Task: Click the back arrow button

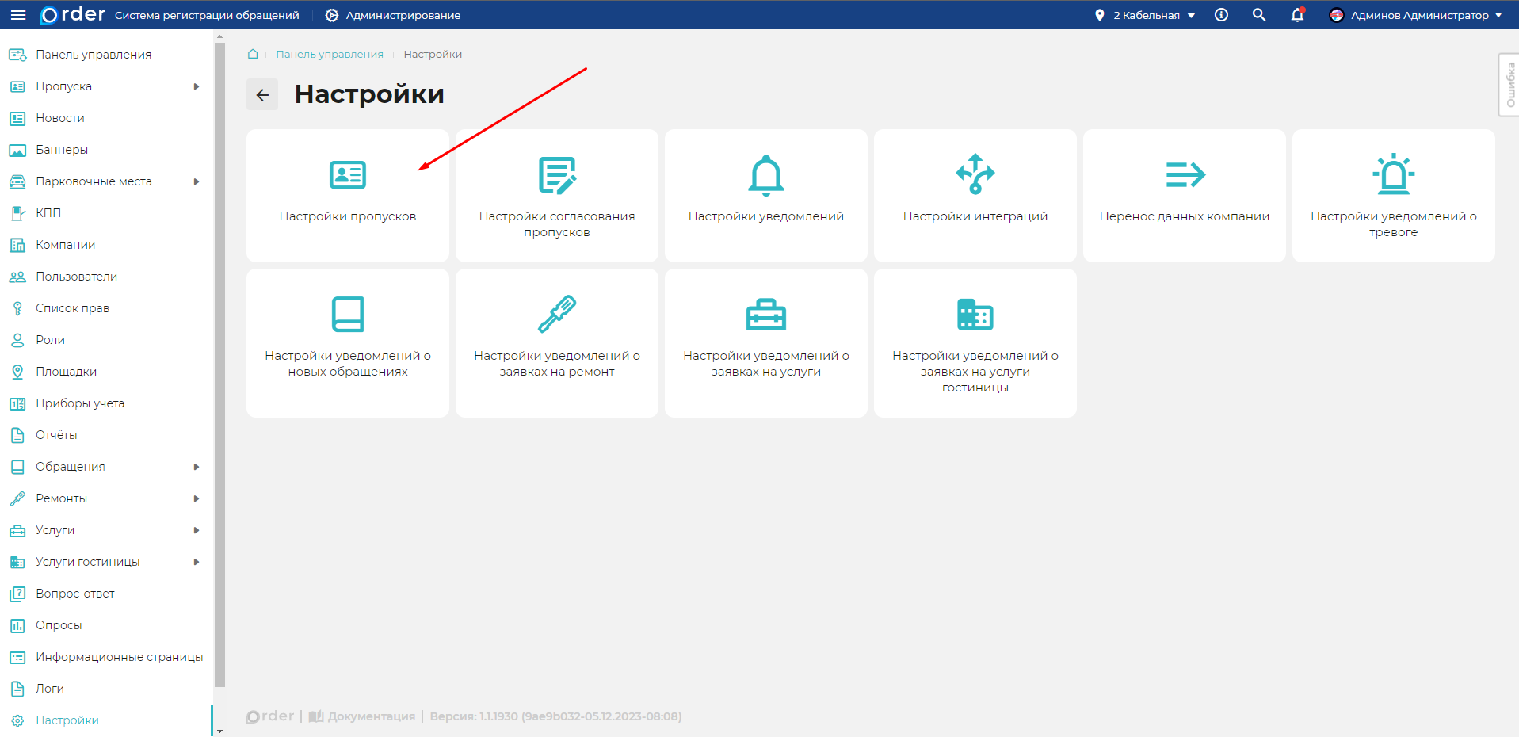Action: tap(262, 95)
